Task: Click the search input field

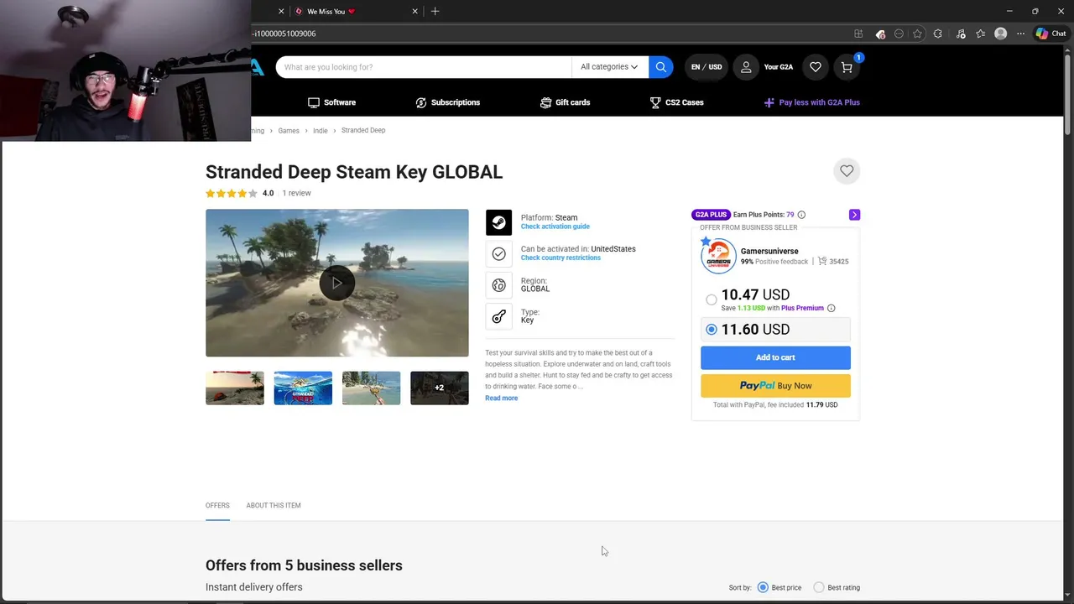Action: (x=424, y=67)
